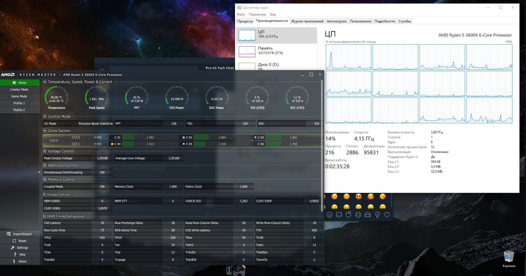The height and width of the screenshot is (276, 526).
Task: Select the ball sports emoji category
Action: tap(358, 215)
